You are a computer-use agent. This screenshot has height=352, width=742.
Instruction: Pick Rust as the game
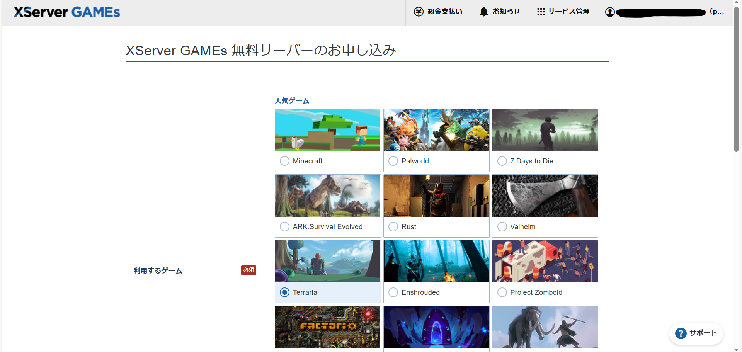pyautogui.click(x=393, y=227)
